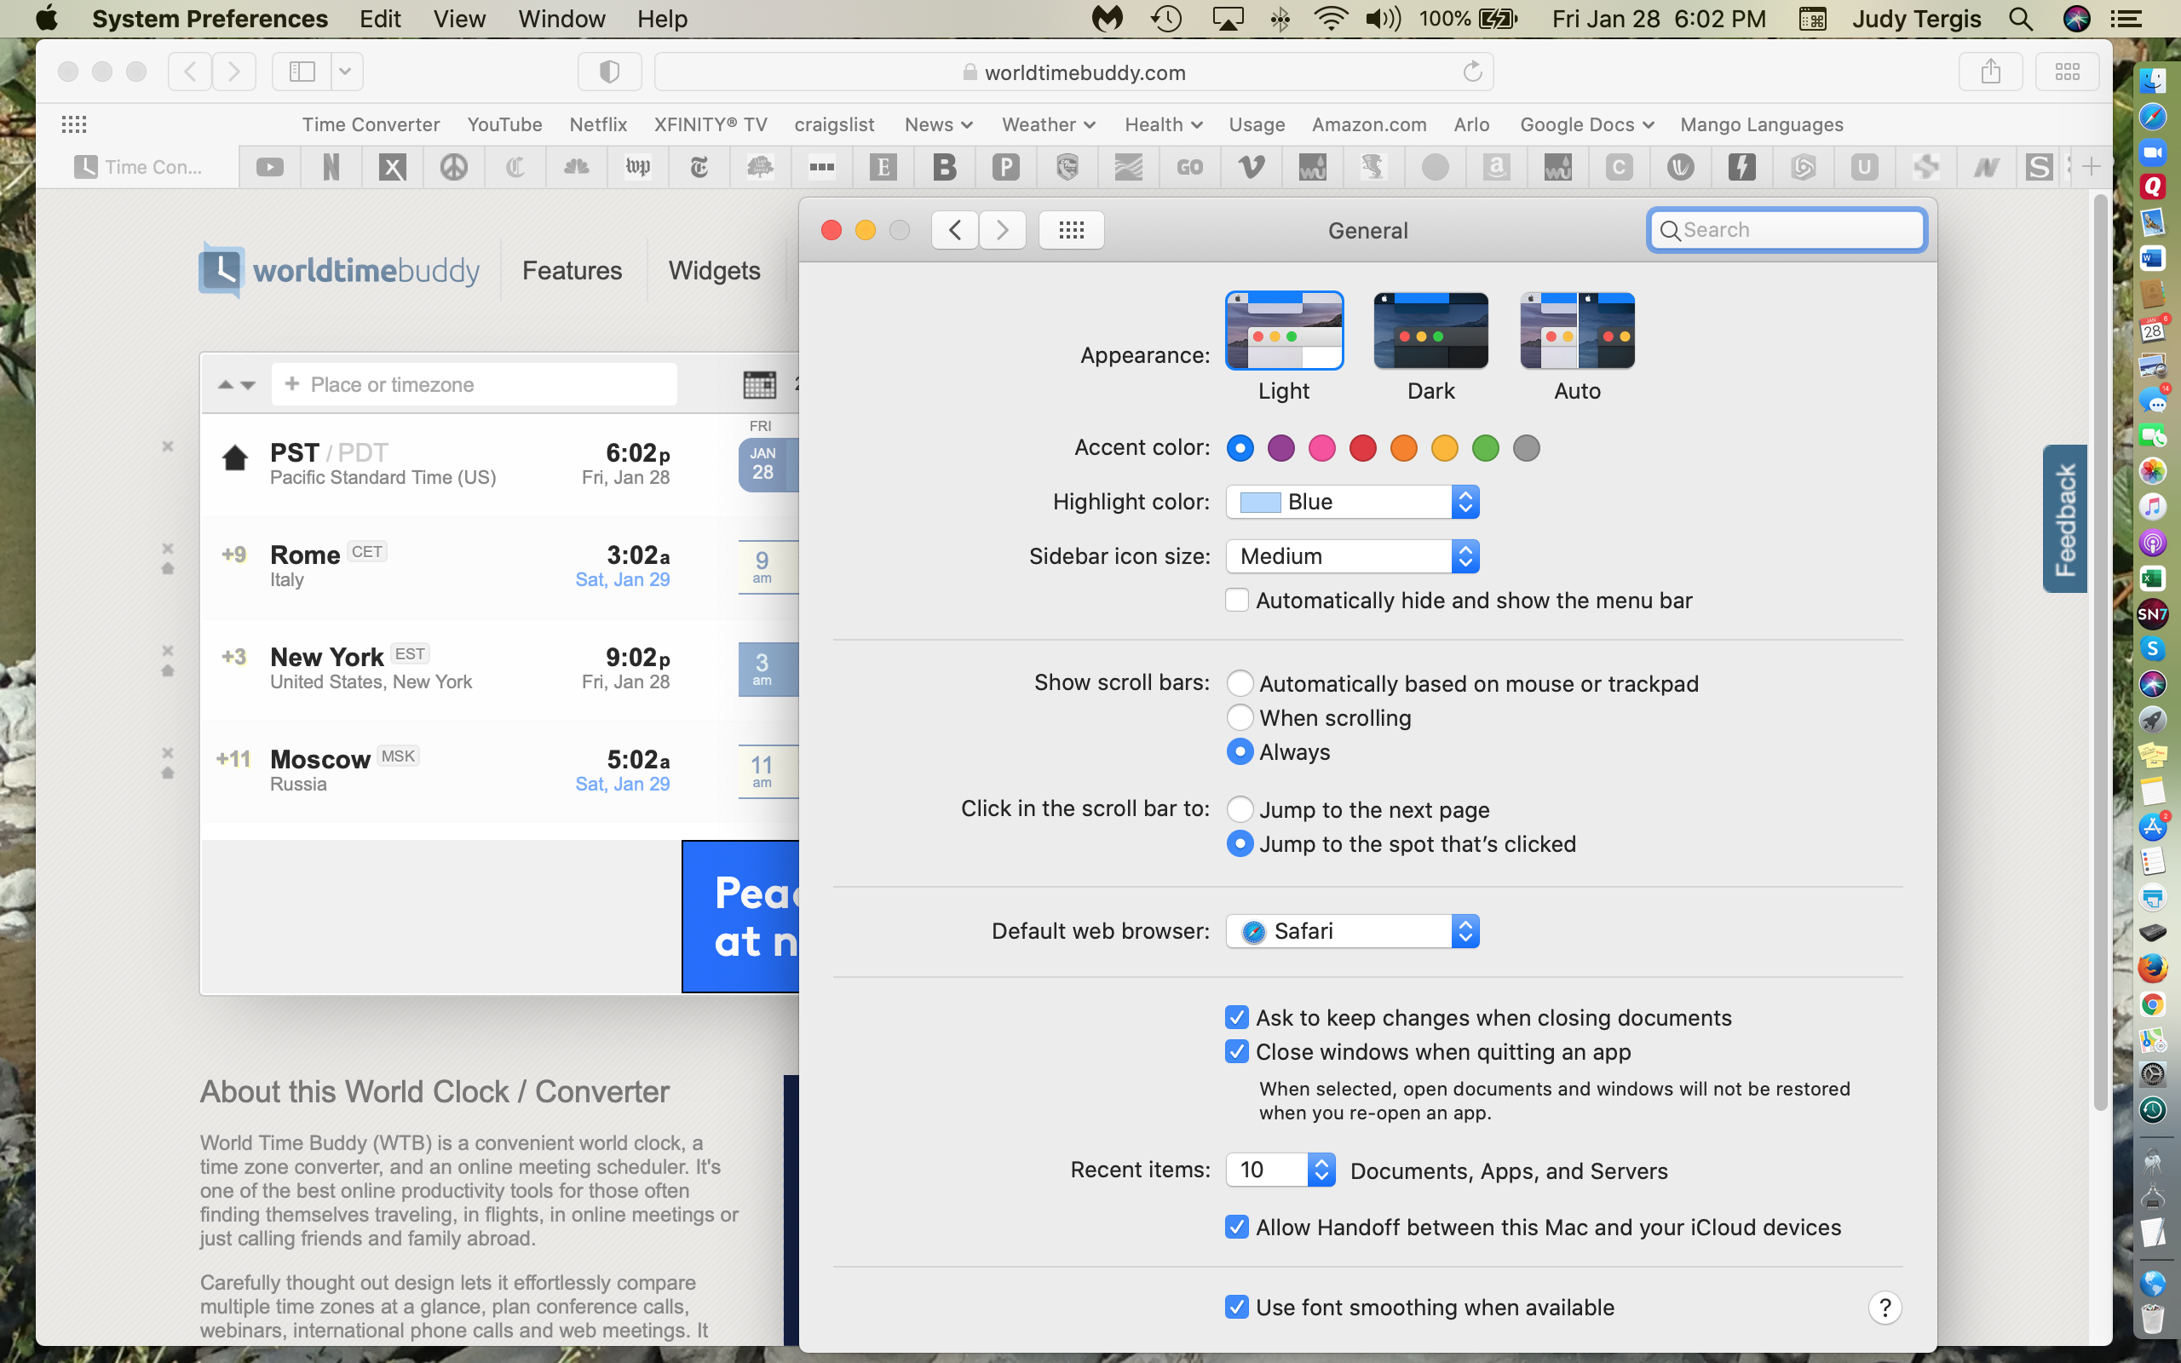This screenshot has height=1363, width=2181.
Task: Open the Washington Post favorites bar icon
Action: 638,167
